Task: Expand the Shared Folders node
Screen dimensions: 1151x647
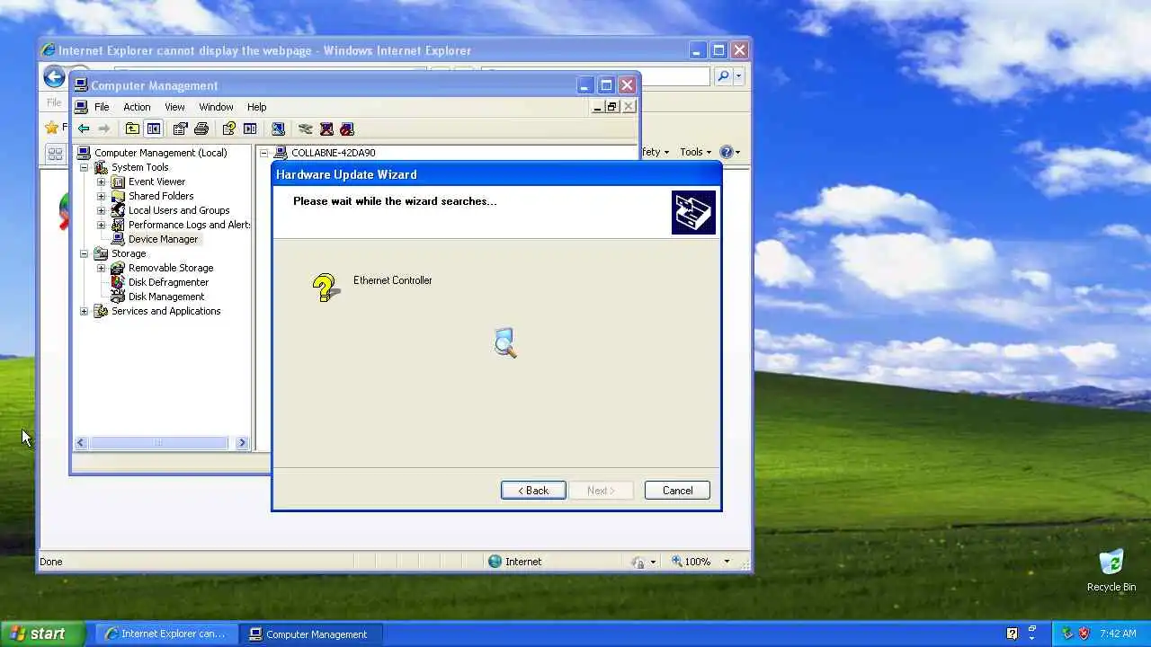Action: point(102,196)
